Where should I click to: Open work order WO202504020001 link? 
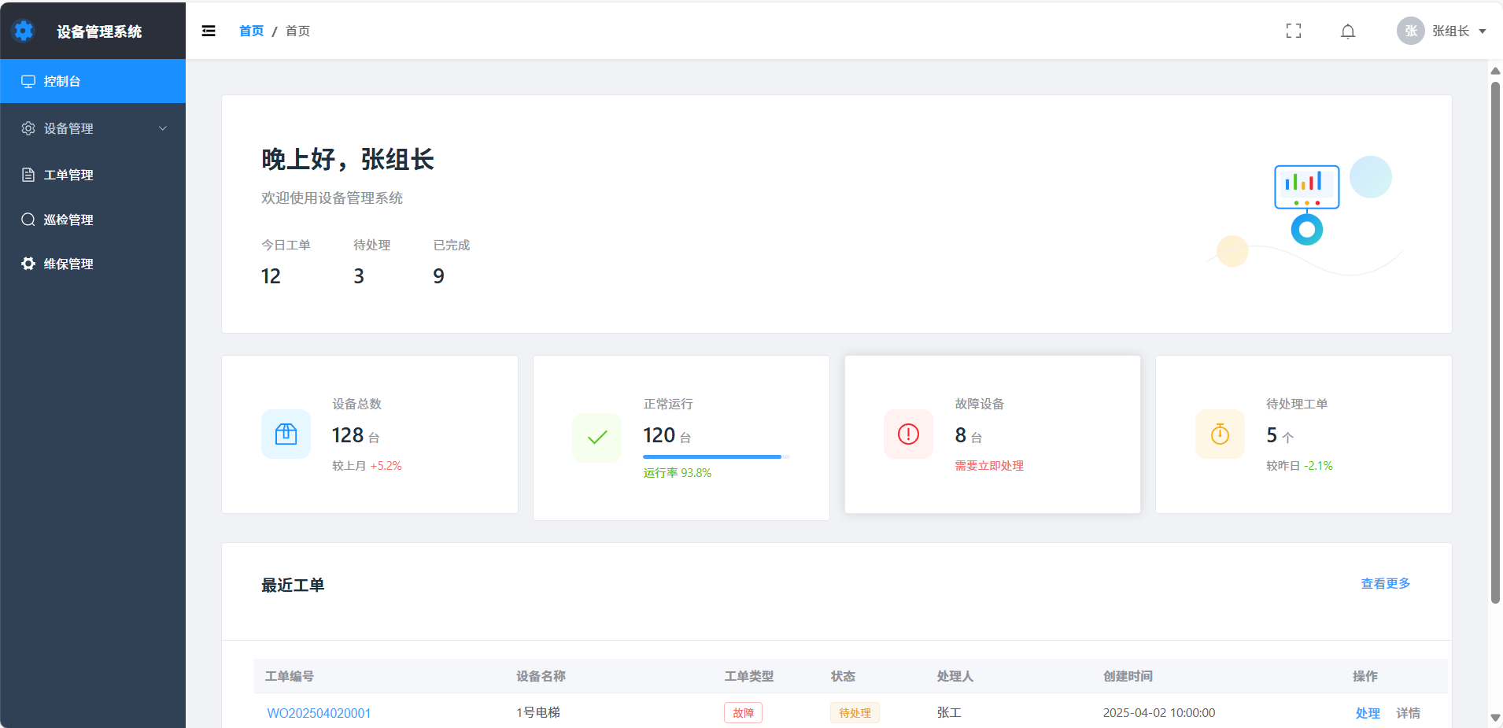pos(319,713)
